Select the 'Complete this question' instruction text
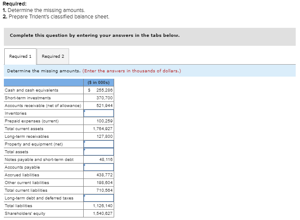Screen dimensions: 300x220 coord(95,36)
